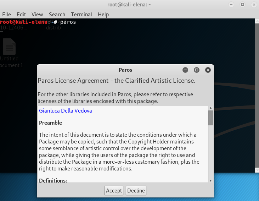Click license text scroll down arrow
259x201 pixels.
[210, 180]
